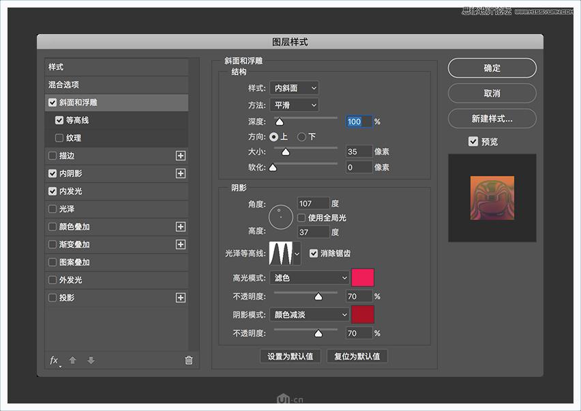This screenshot has height=411, width=581.
Task: Click the fx icon to add a layer effect
Action: tap(54, 360)
